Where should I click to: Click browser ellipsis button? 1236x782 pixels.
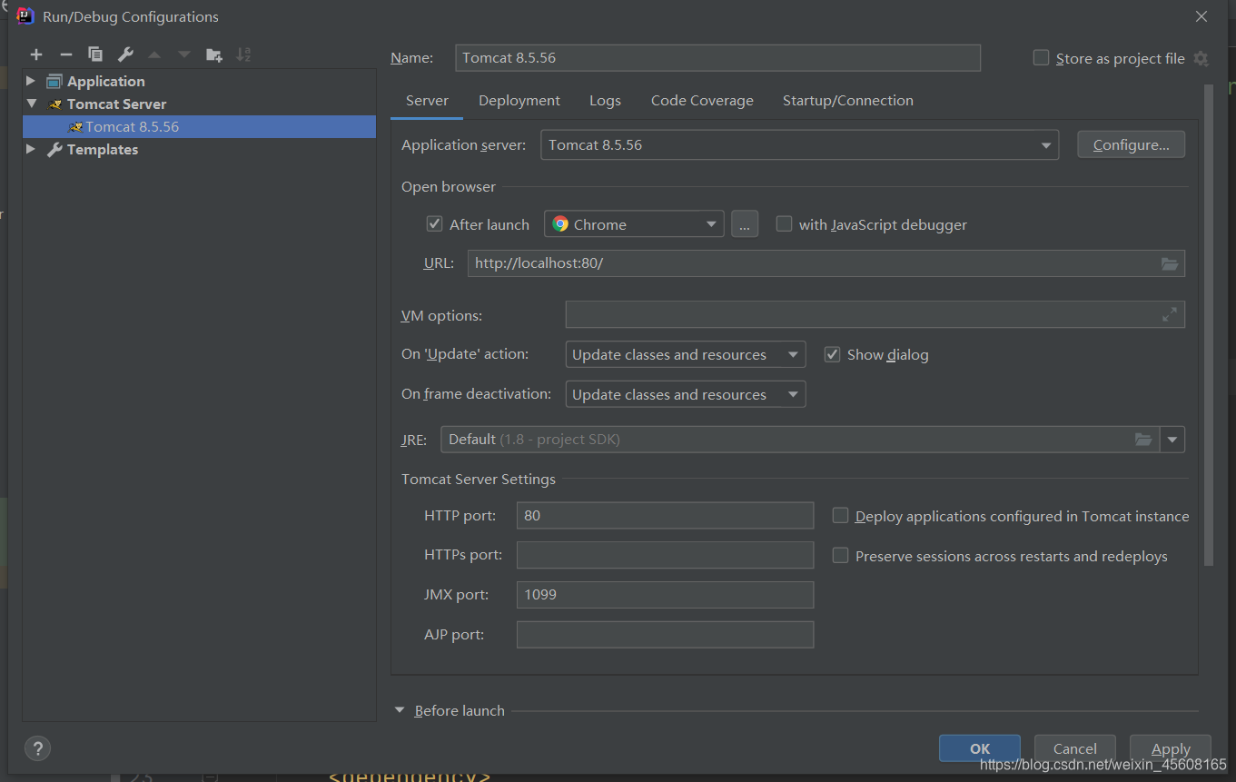tap(745, 224)
